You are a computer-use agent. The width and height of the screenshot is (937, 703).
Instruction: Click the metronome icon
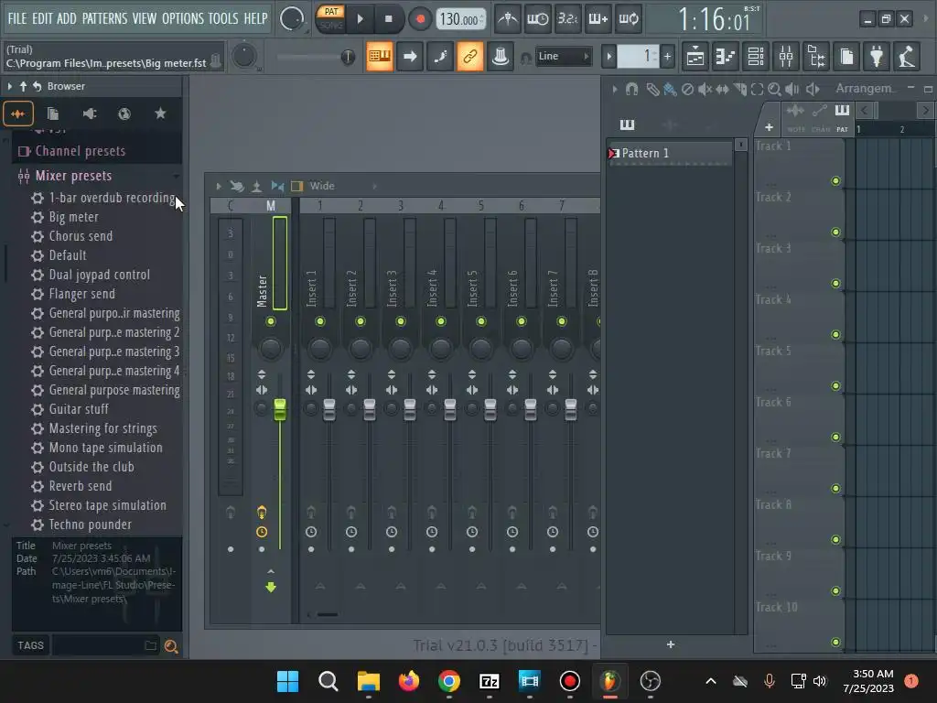tap(508, 19)
